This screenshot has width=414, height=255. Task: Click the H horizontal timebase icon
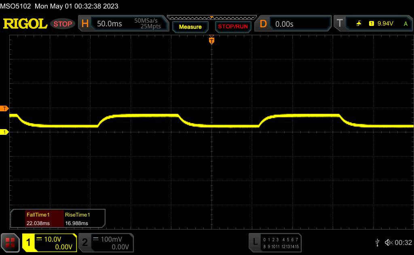coord(85,24)
